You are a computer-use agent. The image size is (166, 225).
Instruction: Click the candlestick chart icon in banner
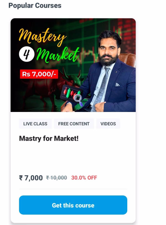click(x=71, y=93)
